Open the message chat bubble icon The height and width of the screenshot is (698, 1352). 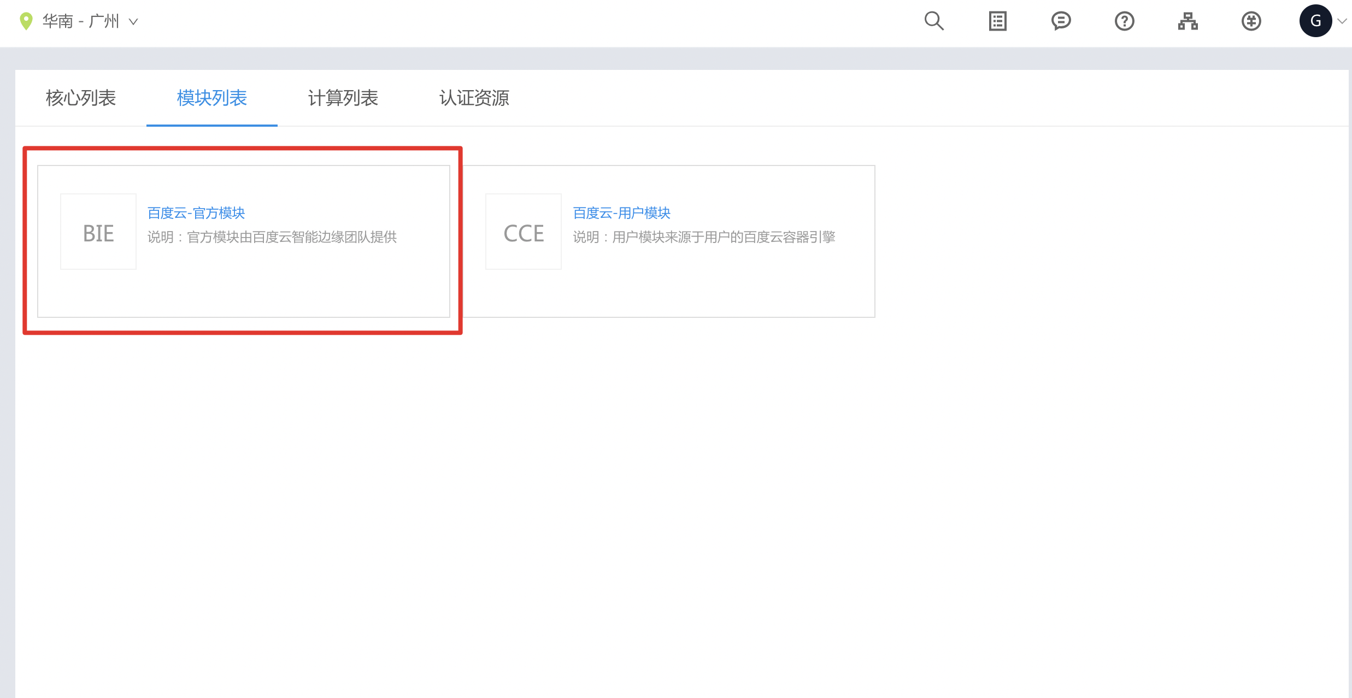[x=1061, y=21]
